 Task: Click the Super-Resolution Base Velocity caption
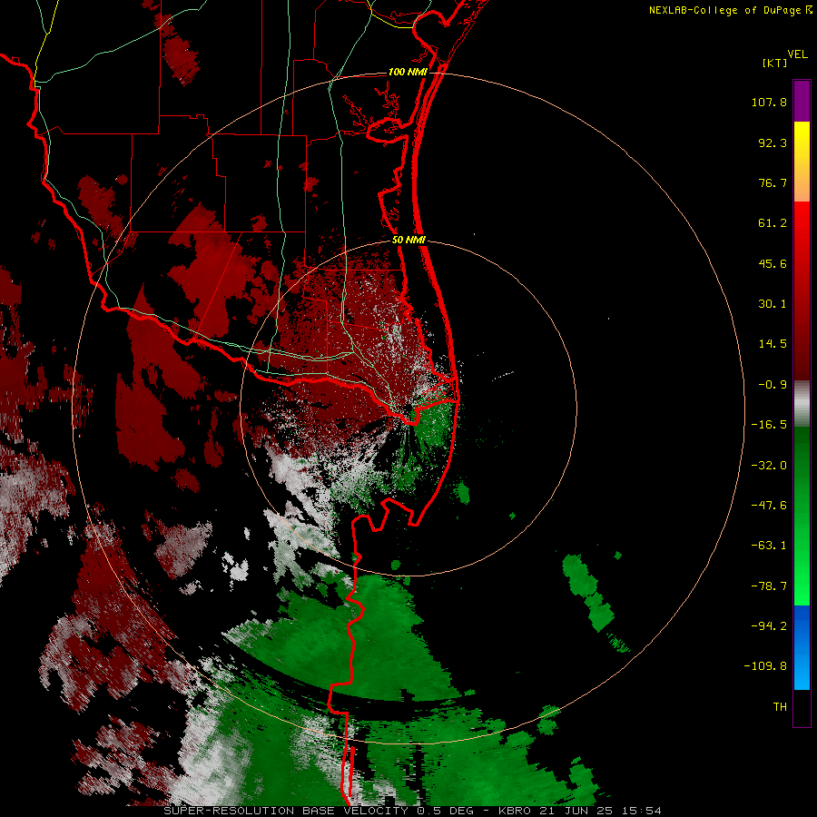point(412,811)
